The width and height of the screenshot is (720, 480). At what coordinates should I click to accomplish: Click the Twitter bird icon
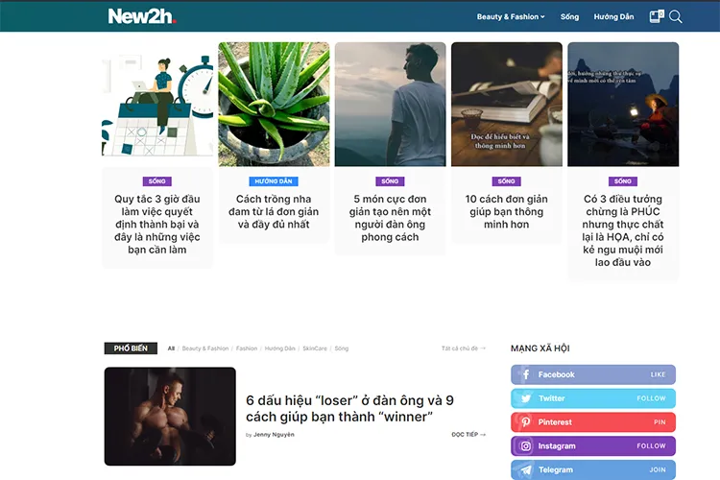[x=526, y=398]
